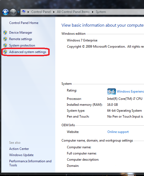Click the See also heading
This screenshot has width=144, height=176.
pos(15,143)
